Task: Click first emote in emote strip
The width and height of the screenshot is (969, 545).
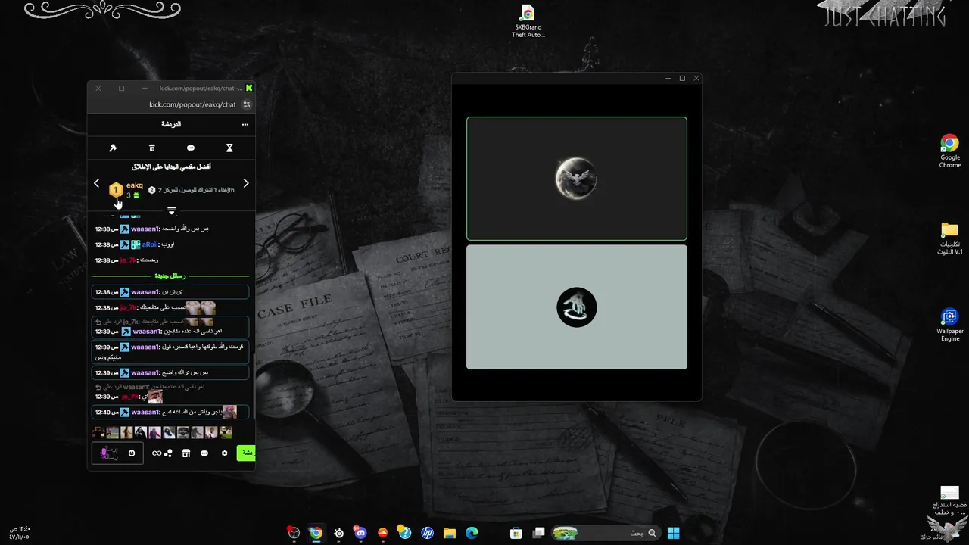Action: coord(98,432)
